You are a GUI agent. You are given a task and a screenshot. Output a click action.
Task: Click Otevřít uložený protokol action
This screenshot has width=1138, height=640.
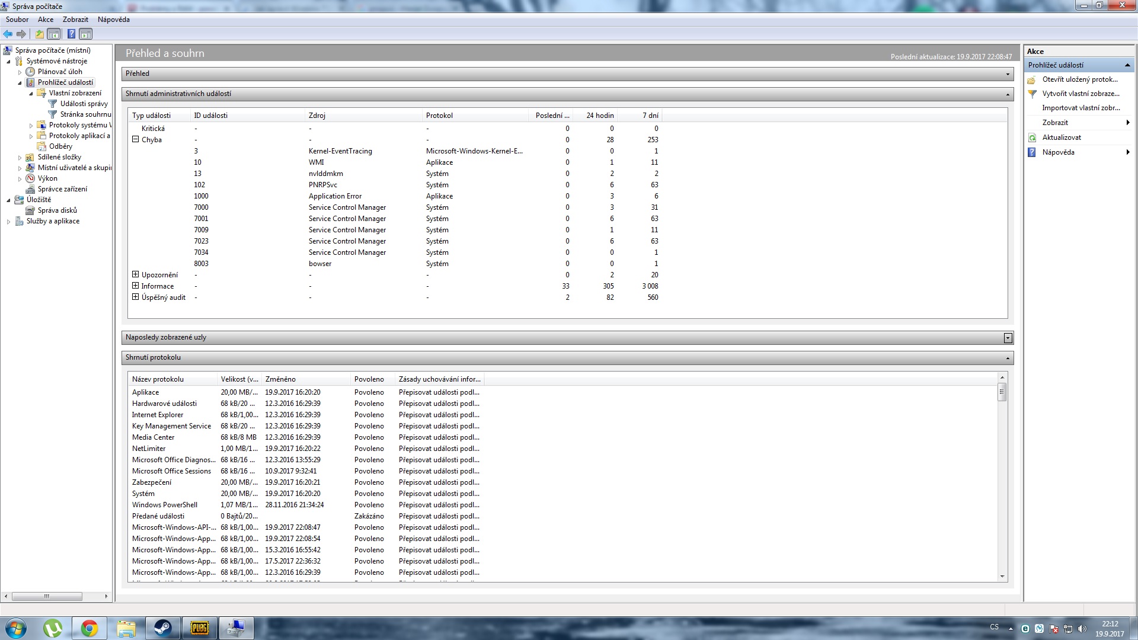(x=1079, y=79)
